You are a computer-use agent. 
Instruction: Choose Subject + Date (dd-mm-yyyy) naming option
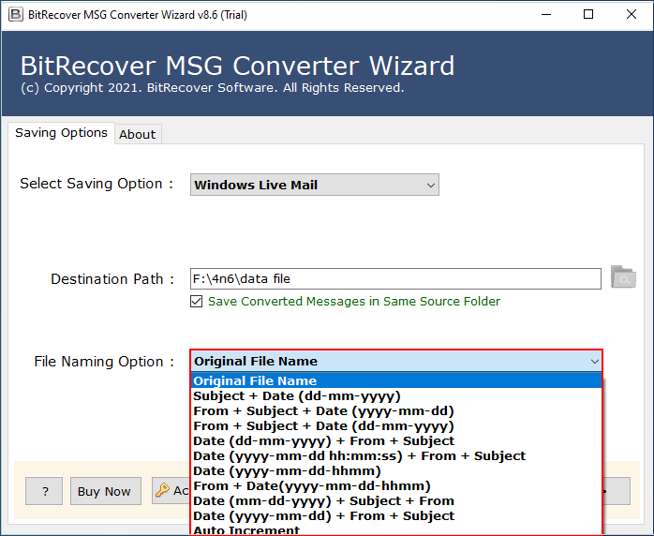point(296,396)
